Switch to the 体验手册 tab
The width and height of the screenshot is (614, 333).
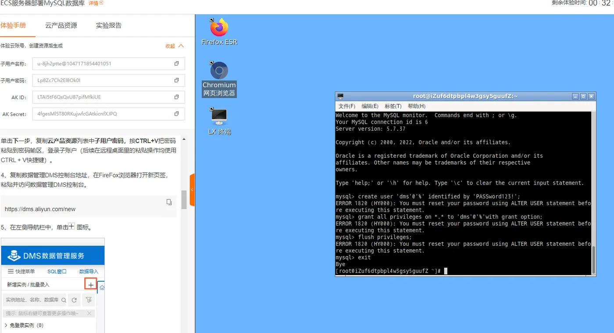pos(13,25)
